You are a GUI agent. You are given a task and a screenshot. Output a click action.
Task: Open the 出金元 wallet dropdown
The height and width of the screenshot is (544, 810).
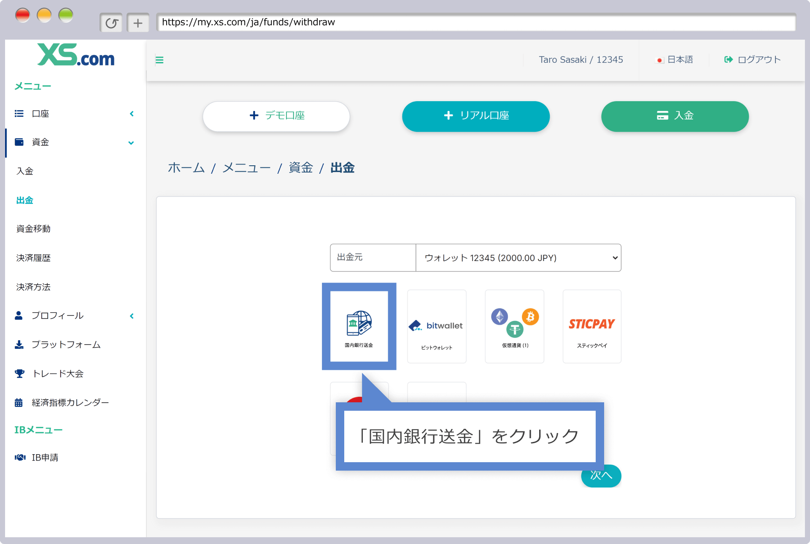(518, 258)
